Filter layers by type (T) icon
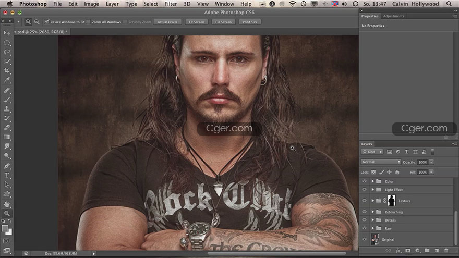 (x=407, y=152)
